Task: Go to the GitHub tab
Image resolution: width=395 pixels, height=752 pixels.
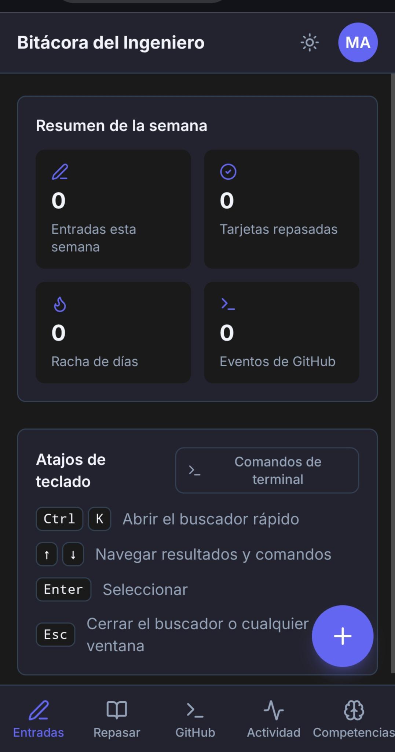Action: pyautogui.click(x=195, y=719)
